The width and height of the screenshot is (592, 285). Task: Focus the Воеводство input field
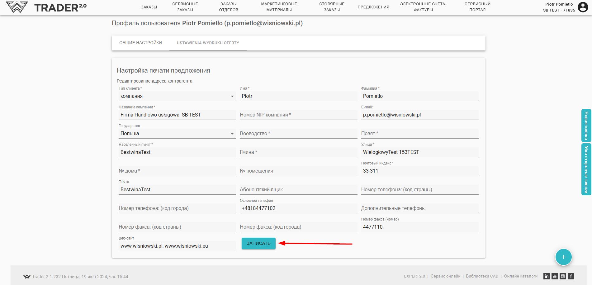coord(298,134)
